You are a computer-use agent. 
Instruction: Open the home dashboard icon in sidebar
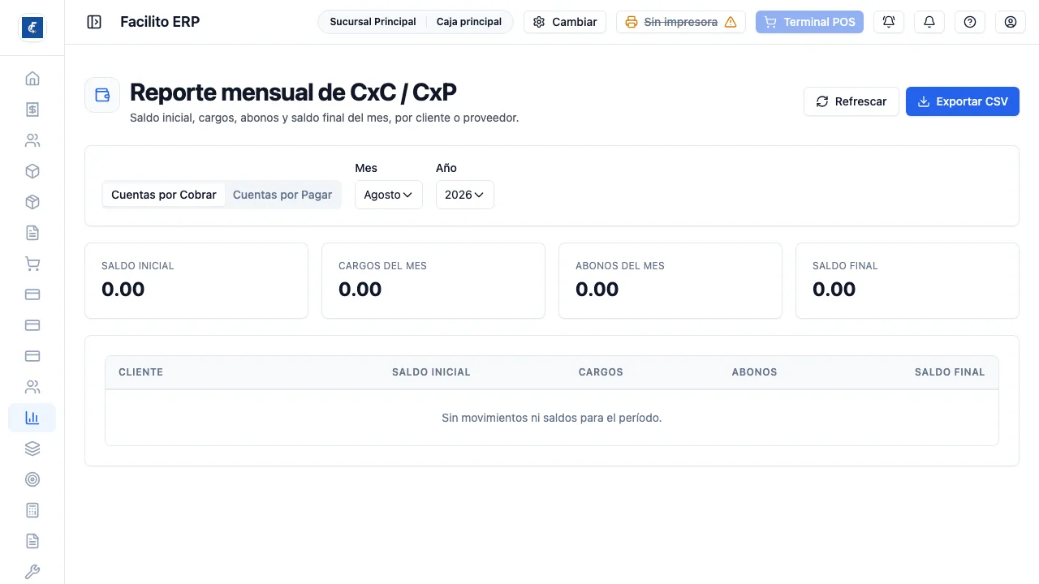32,79
